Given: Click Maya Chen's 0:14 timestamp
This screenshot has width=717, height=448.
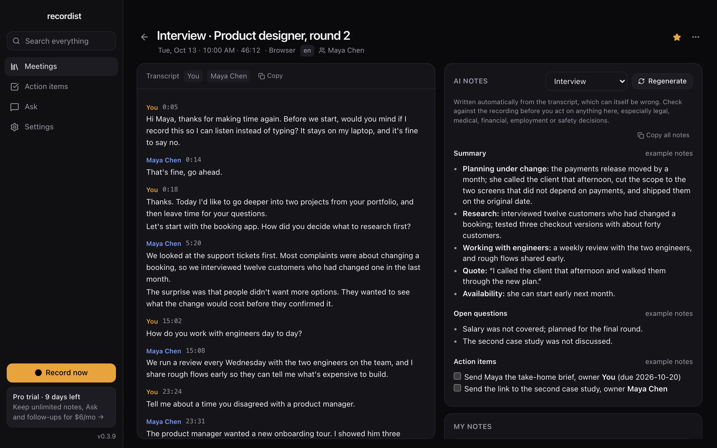Looking at the screenshot, I should [x=194, y=160].
